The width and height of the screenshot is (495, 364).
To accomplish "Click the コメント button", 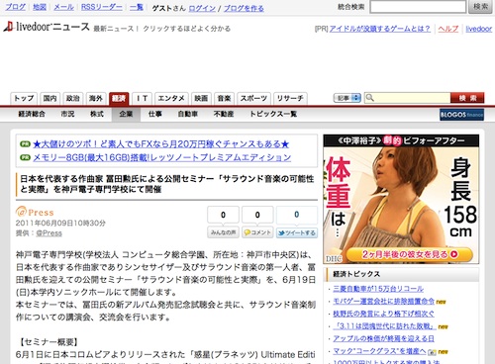I will click(257, 232).
